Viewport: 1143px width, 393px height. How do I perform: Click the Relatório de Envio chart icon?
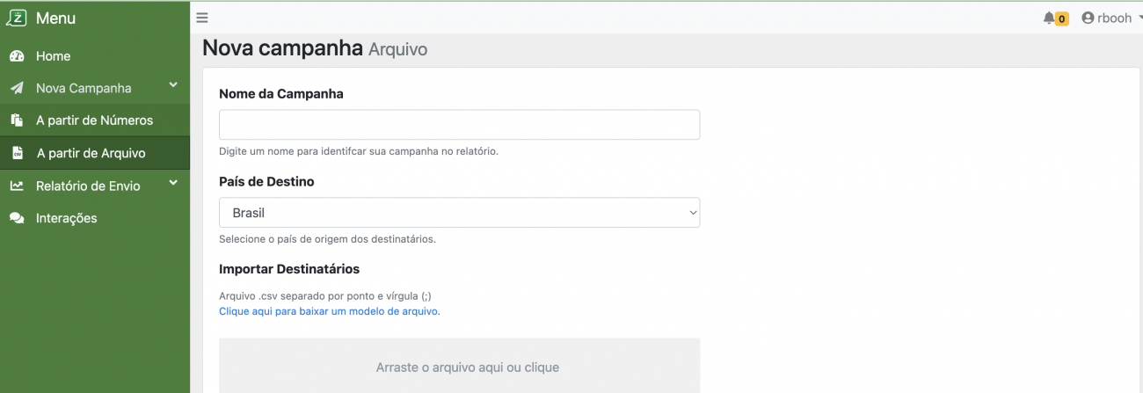17,186
